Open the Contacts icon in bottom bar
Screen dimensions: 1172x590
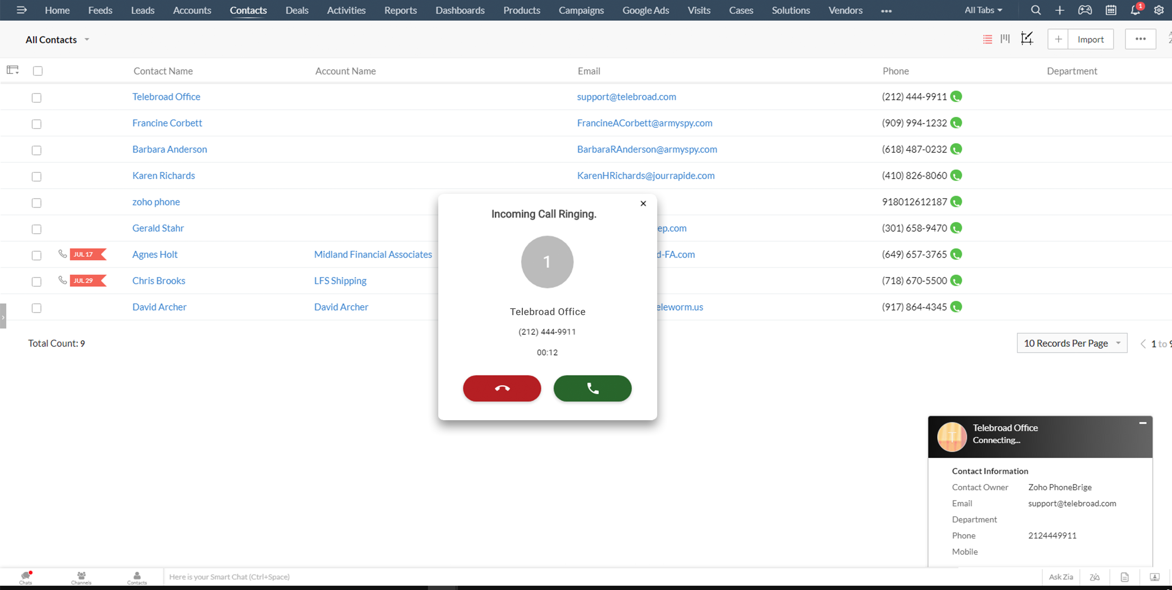pos(137,577)
